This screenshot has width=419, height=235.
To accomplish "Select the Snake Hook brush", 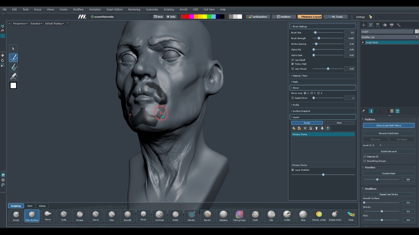I will 335,216.
